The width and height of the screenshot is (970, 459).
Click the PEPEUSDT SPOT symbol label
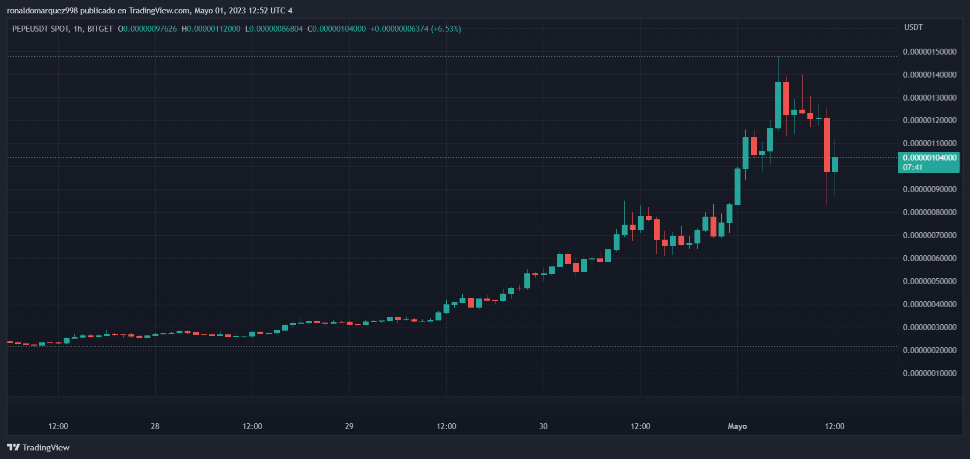(x=41, y=29)
